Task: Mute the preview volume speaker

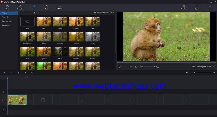Action: tap(141, 66)
